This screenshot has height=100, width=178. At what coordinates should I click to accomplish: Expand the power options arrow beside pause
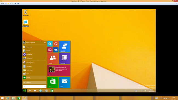(x=10, y=4)
